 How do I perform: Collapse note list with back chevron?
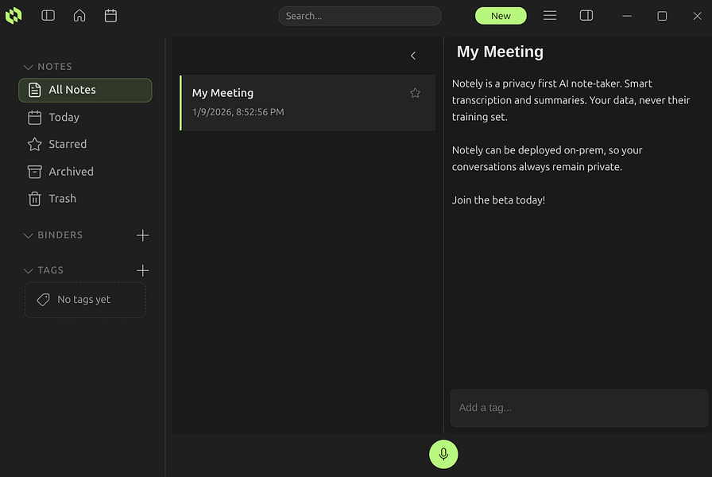[x=412, y=56]
